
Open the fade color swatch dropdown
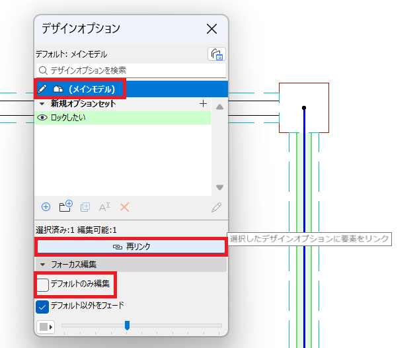click(x=46, y=327)
